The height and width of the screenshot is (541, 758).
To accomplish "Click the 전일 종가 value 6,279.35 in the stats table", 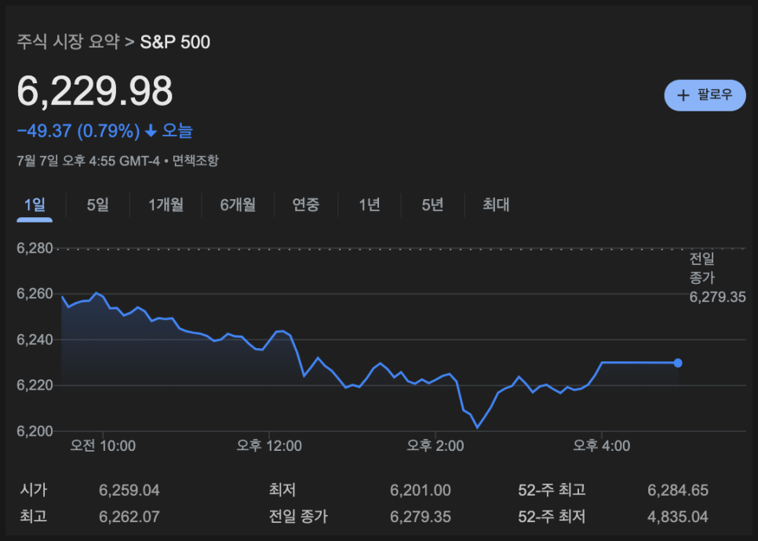I will click(420, 517).
